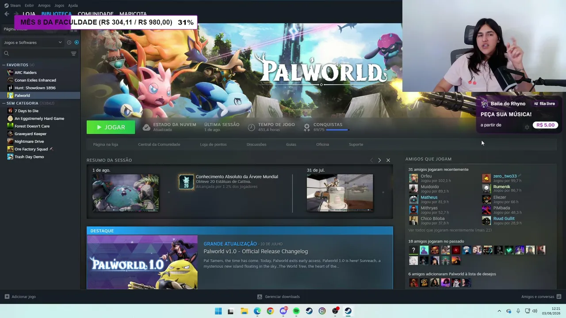
Task: Open the Amigos menu
Action: click(x=44, y=5)
